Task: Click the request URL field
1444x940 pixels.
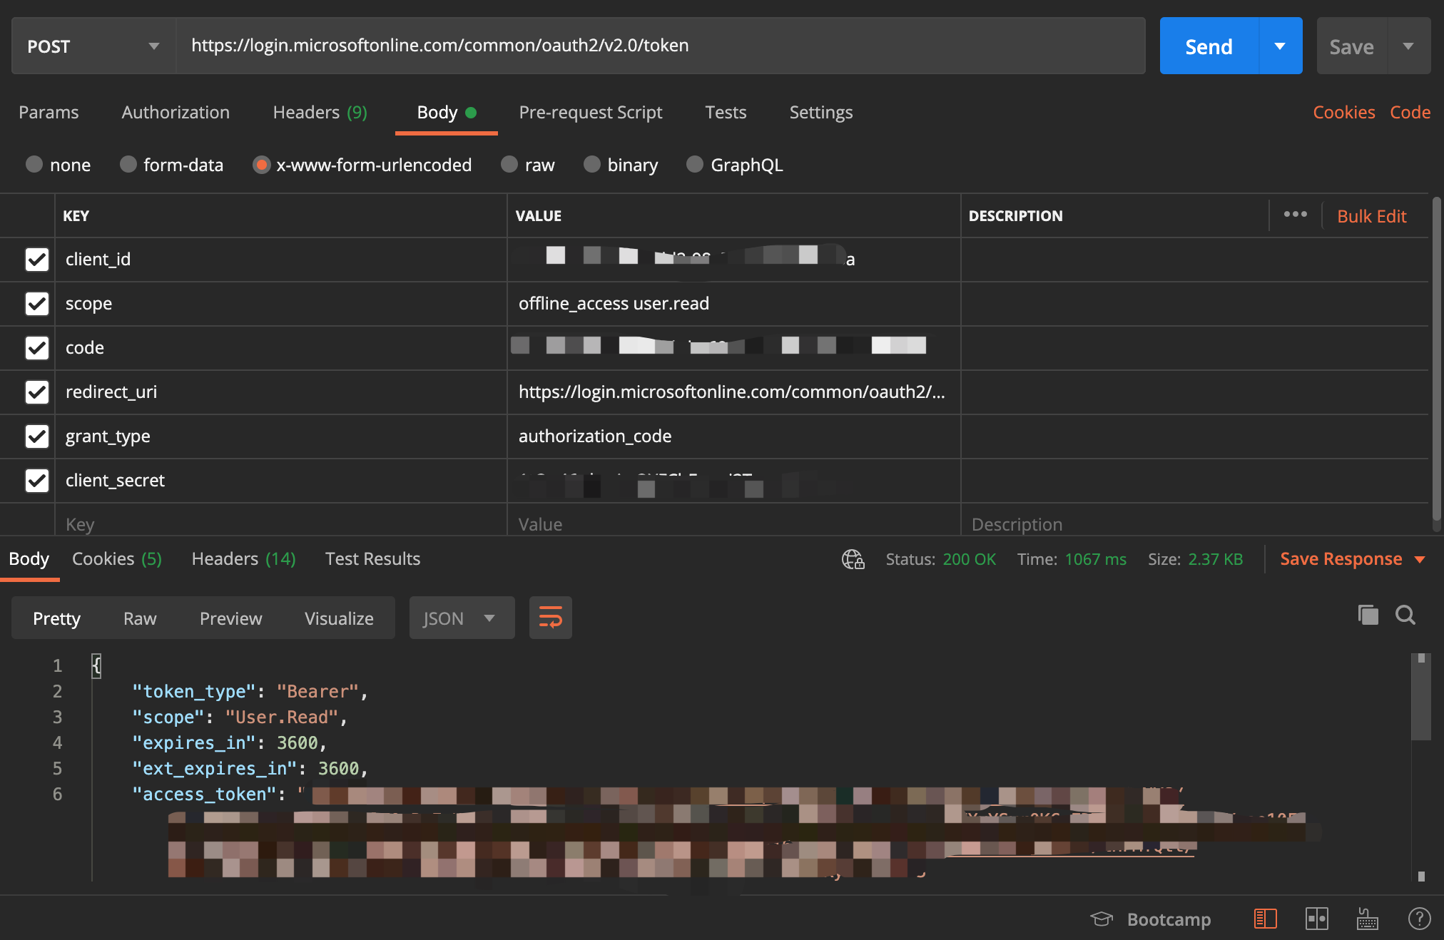Action: (x=661, y=46)
